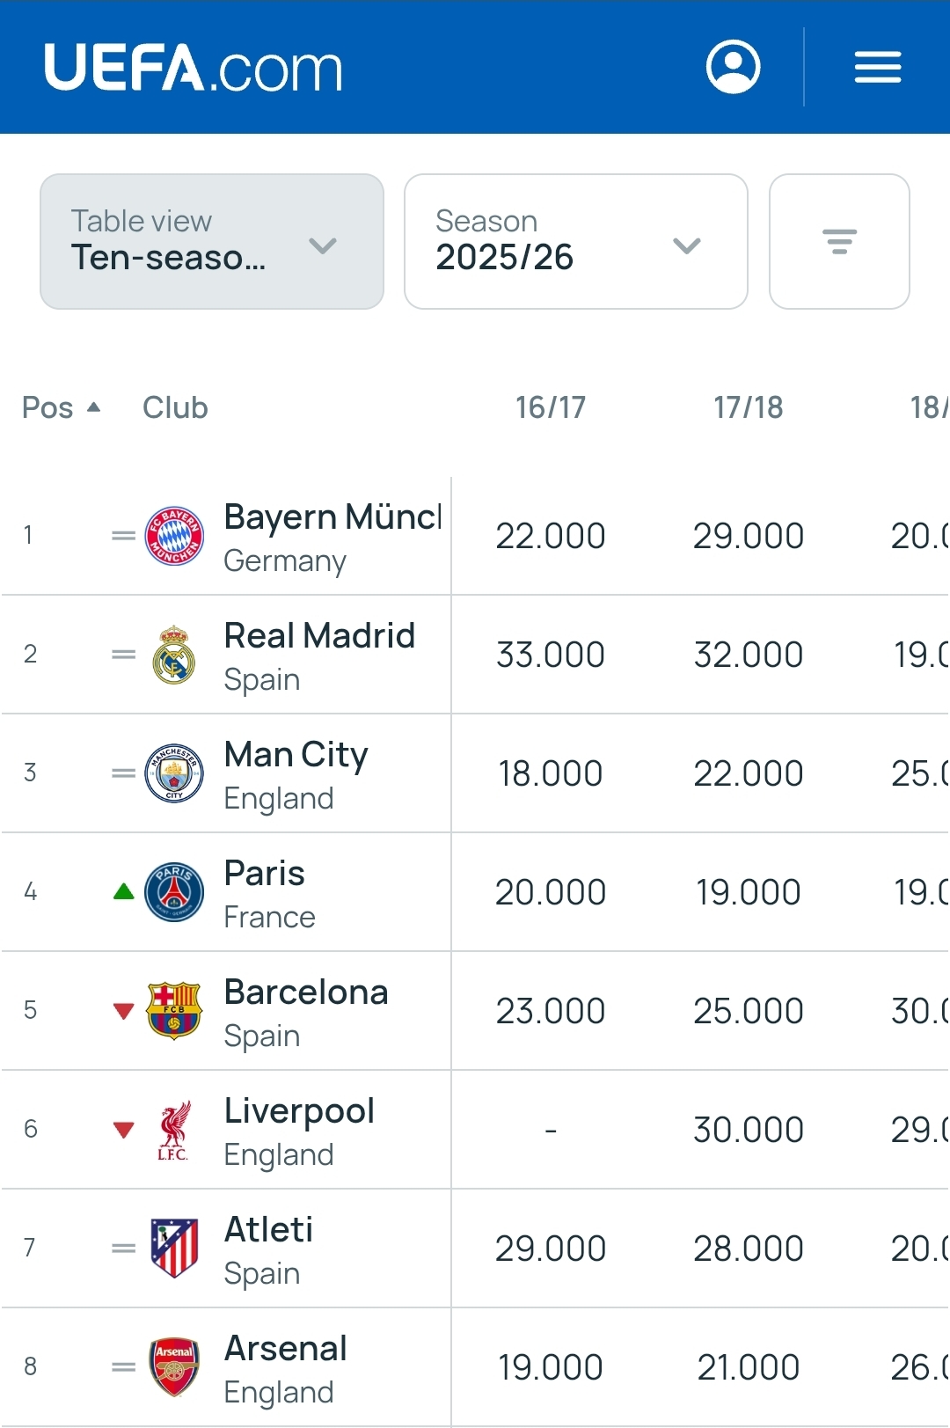950x1428 pixels.
Task: Click the 17/18 season column header
Action: pyautogui.click(x=748, y=408)
